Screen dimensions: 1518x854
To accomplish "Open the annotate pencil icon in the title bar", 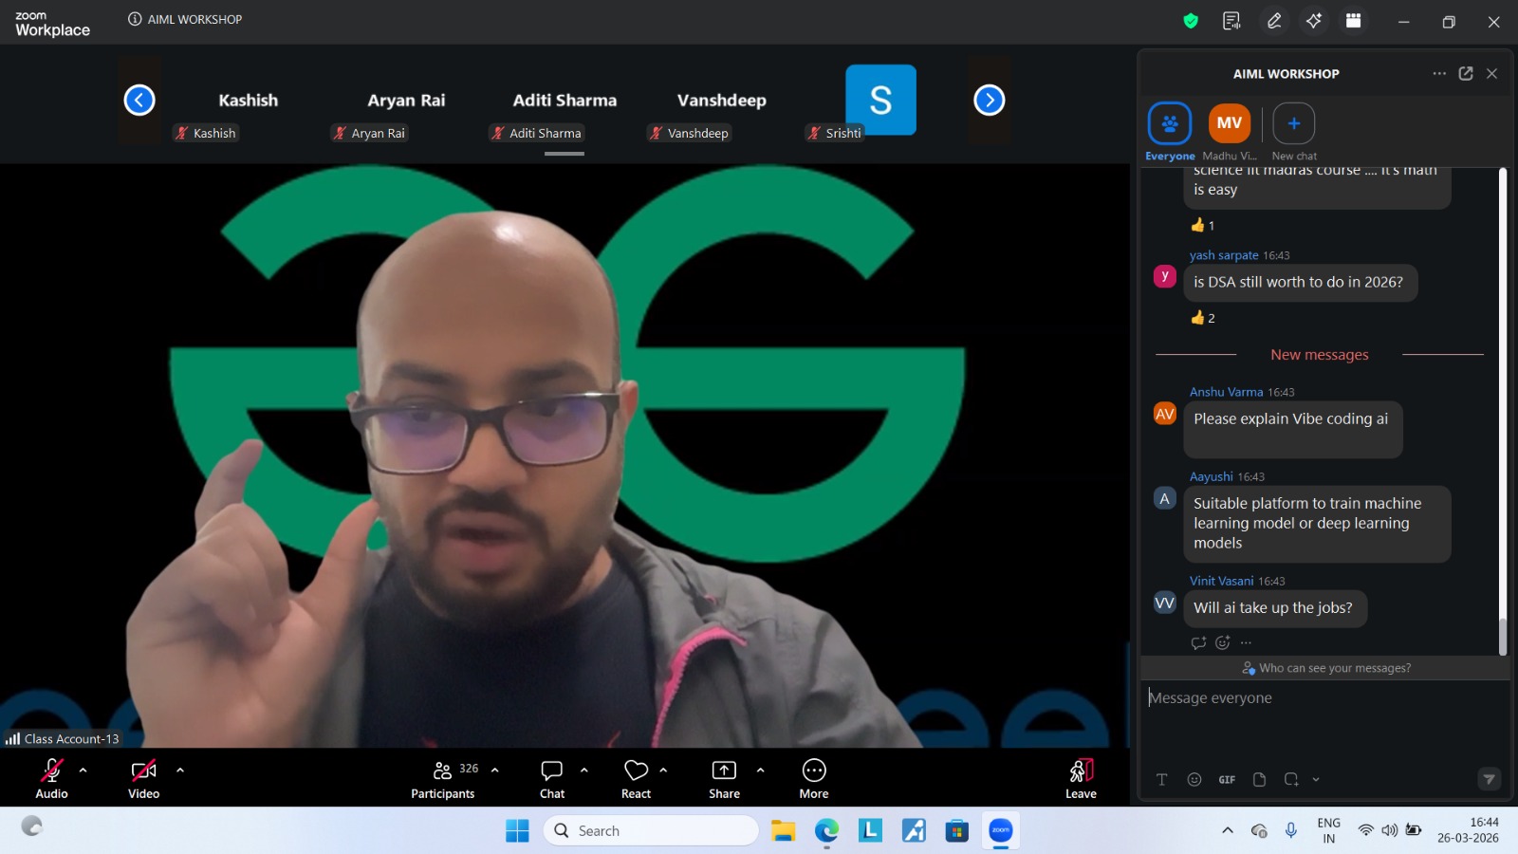I will [x=1274, y=21].
